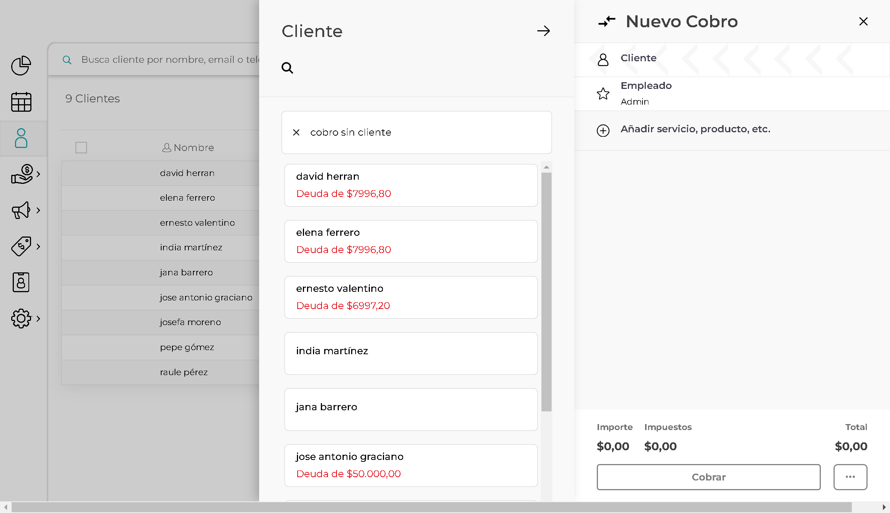The width and height of the screenshot is (890, 513).
Task: Click table row 'pepe gómez'
Action: click(x=160, y=347)
